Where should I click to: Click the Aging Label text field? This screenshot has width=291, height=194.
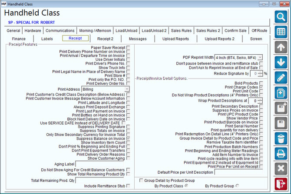pyautogui.click(x=99, y=164)
